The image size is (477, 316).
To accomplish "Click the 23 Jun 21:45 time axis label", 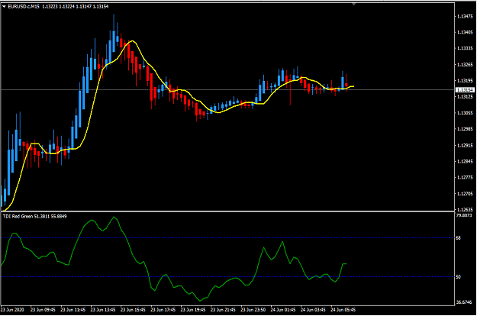I will 223,310.
